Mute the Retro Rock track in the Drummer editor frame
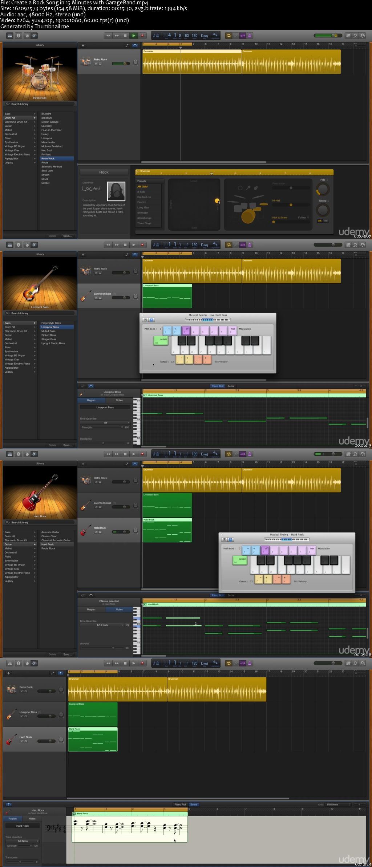Image resolution: width=372 pixels, height=867 pixels. point(96,64)
